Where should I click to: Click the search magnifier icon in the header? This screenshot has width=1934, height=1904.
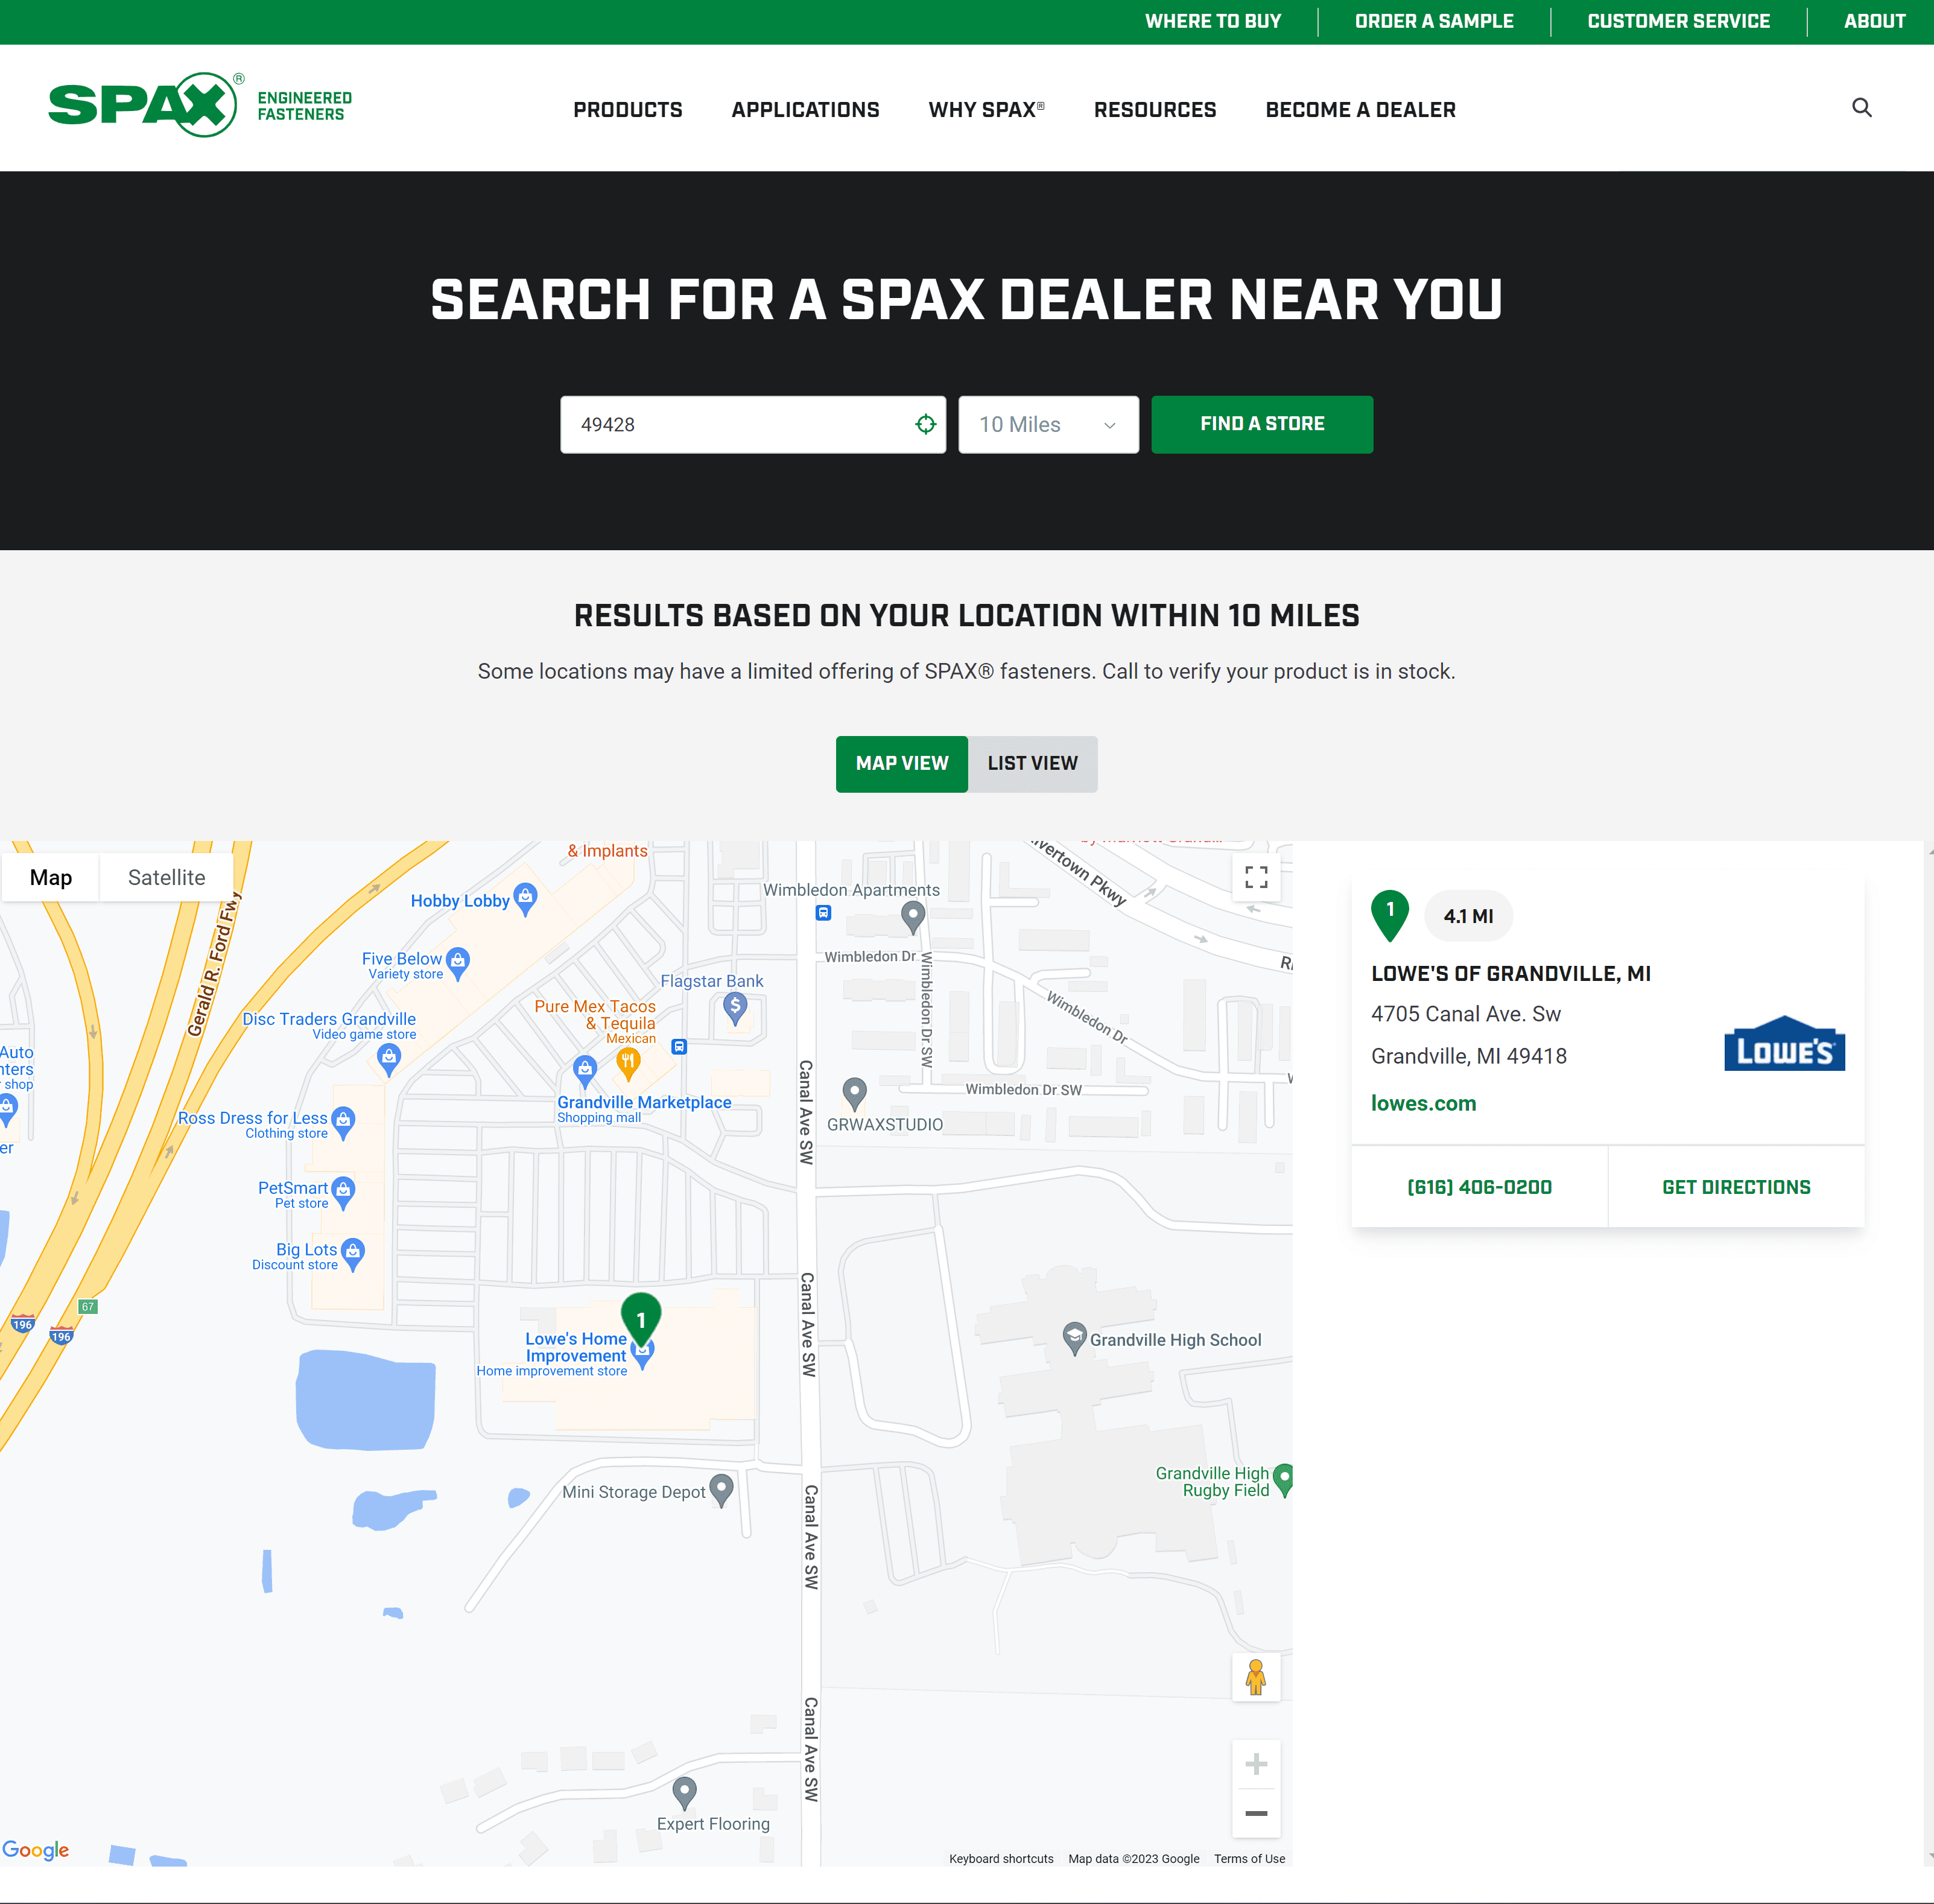coord(1861,108)
